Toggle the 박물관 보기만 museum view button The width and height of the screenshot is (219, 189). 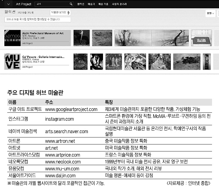point(60,13)
